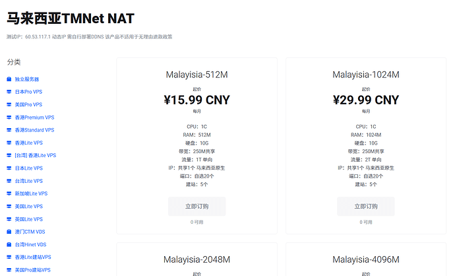Order the Malayisia-1024M plan with 立即订购

[365, 206]
